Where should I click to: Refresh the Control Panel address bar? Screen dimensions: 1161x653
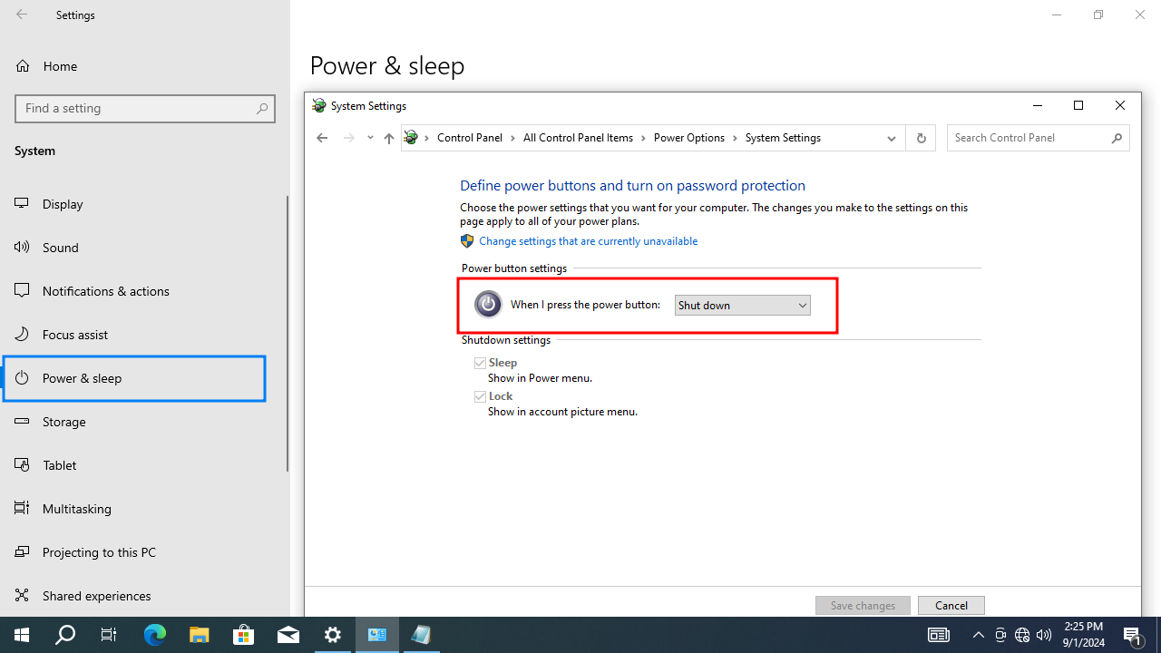point(921,138)
